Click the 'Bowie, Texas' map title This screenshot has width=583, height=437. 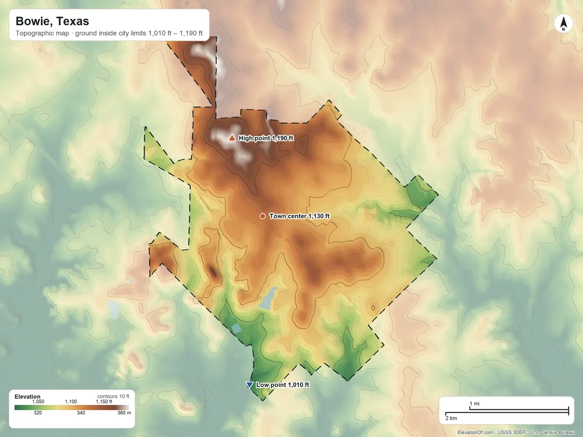52,21
